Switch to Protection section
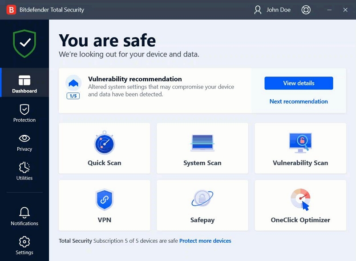This screenshot has width=356, height=261. [24, 113]
